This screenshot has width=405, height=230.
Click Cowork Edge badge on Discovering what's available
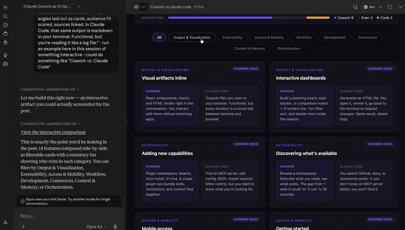[x=380, y=144]
